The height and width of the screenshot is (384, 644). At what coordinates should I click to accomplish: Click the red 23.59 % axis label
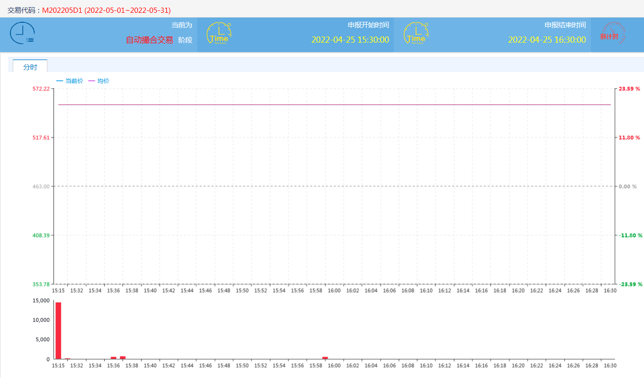[630, 89]
